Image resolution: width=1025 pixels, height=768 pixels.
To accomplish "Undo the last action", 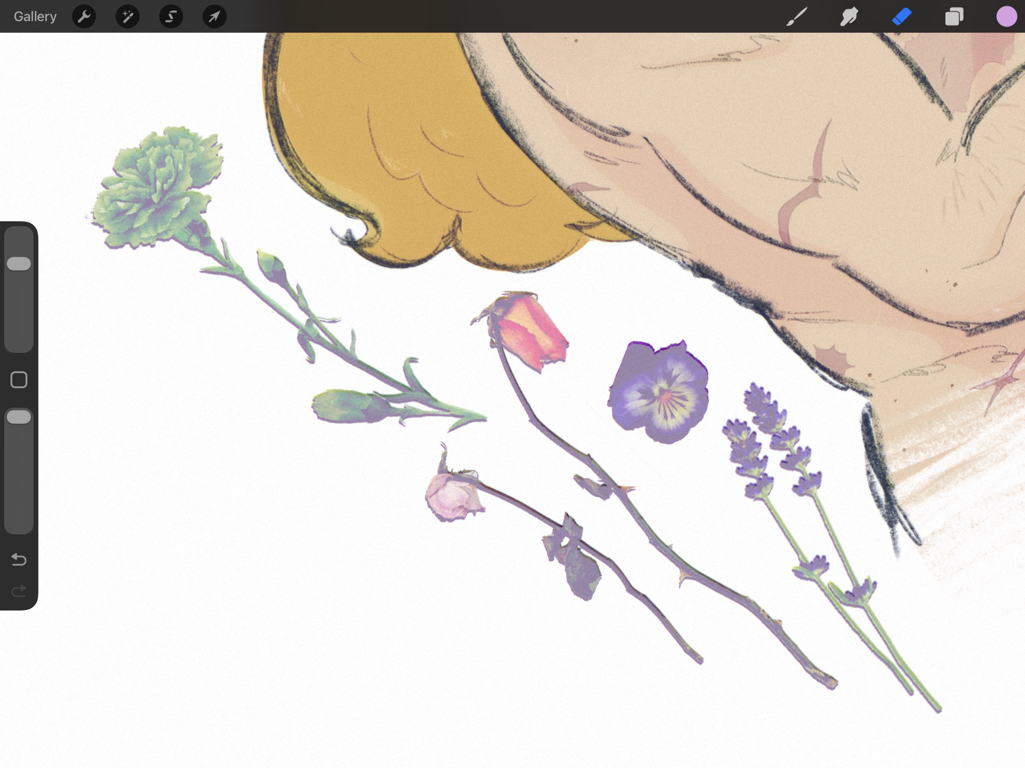I will 19,559.
